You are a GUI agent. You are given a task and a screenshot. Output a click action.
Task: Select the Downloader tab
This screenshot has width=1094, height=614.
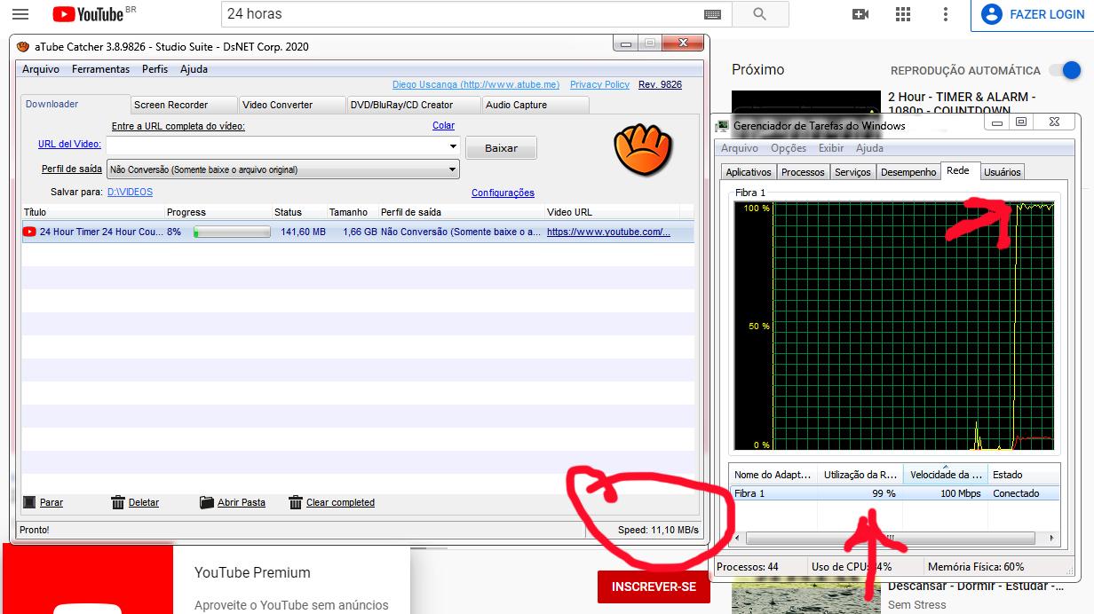point(74,104)
